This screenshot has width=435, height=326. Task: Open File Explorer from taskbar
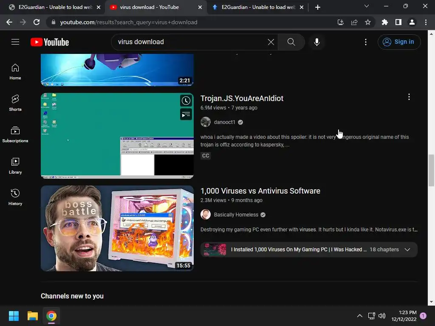click(33, 316)
